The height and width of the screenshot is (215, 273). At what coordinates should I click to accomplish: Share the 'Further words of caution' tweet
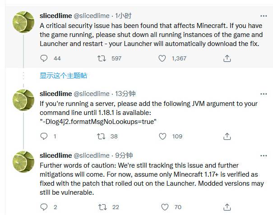coord(227,207)
